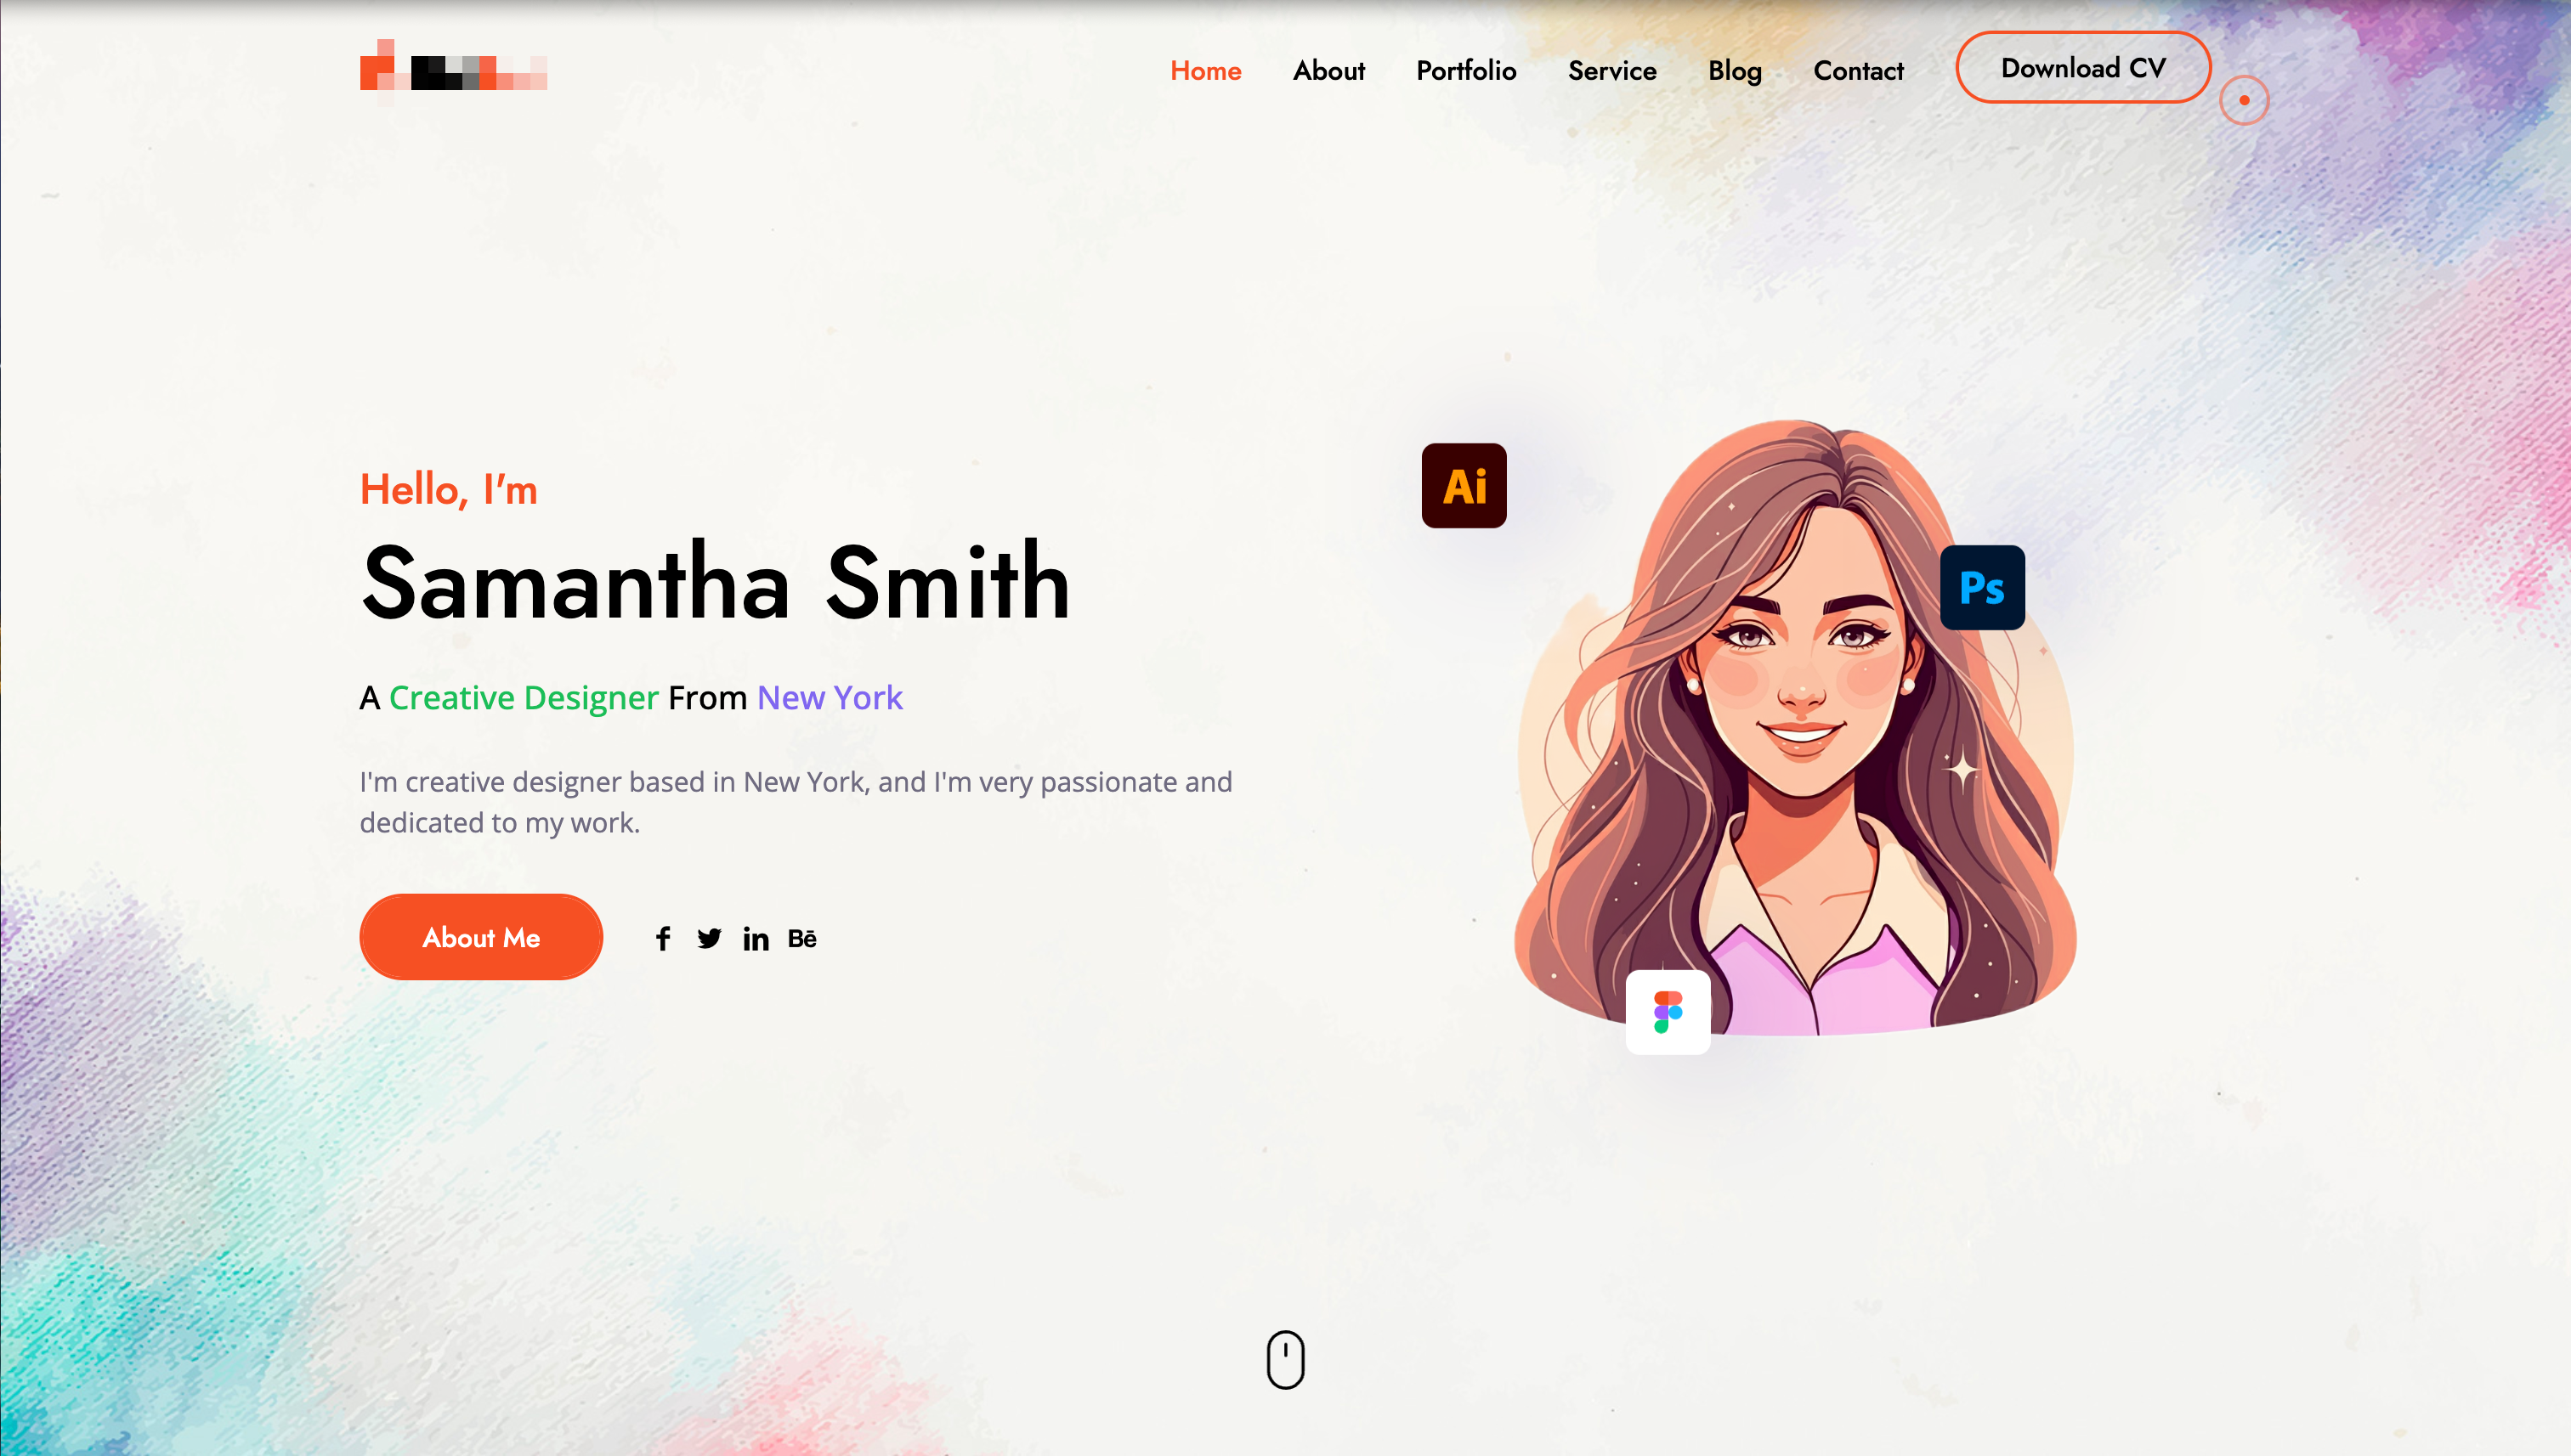
Task: Open the Service menu item
Action: click(1611, 71)
